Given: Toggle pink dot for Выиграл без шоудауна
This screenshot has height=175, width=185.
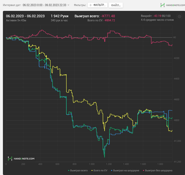Looking at the screenshot, I should 144,171.
